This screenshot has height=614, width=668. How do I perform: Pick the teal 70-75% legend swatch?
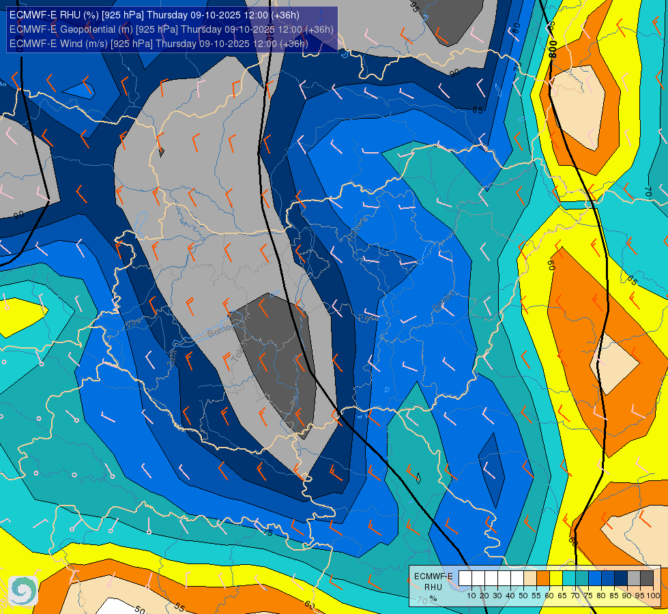coord(582,579)
